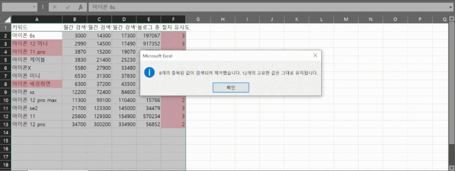Select the cell with value 5580

(x=74, y=68)
